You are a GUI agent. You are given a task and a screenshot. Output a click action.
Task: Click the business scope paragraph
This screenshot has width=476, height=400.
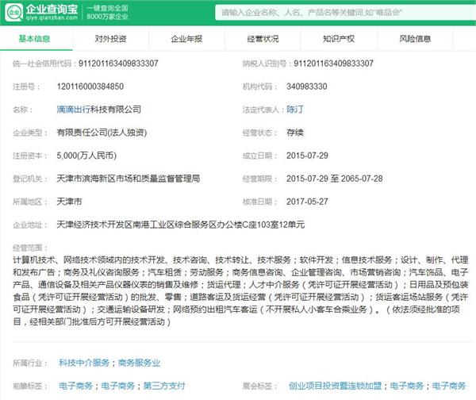click(x=240, y=290)
